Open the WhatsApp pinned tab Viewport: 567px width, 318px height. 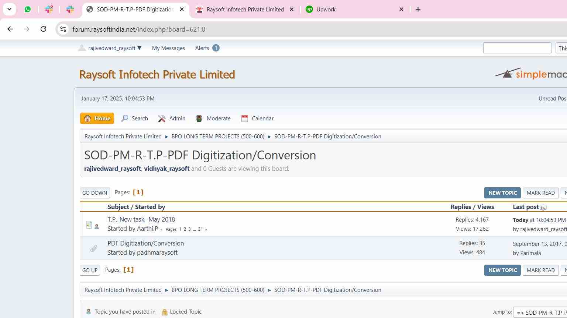tap(28, 9)
